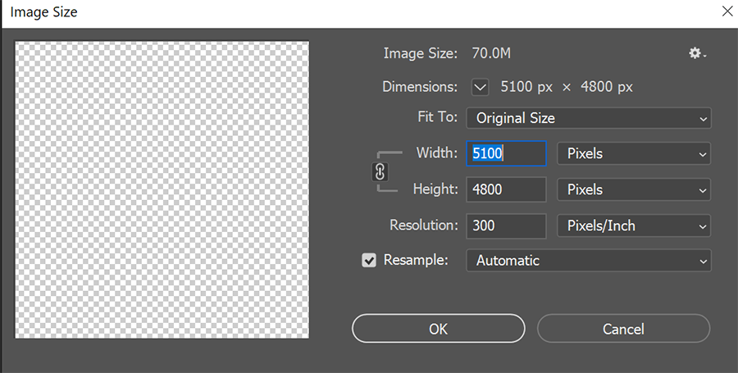Click the Height label
The width and height of the screenshot is (738, 373).
[x=435, y=189]
